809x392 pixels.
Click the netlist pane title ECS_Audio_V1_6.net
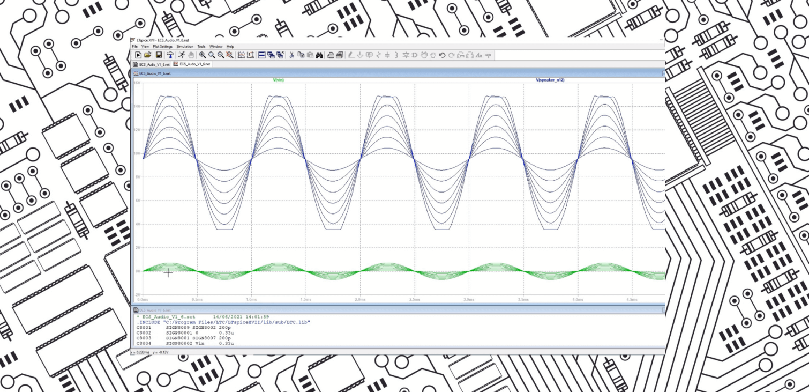click(x=155, y=310)
